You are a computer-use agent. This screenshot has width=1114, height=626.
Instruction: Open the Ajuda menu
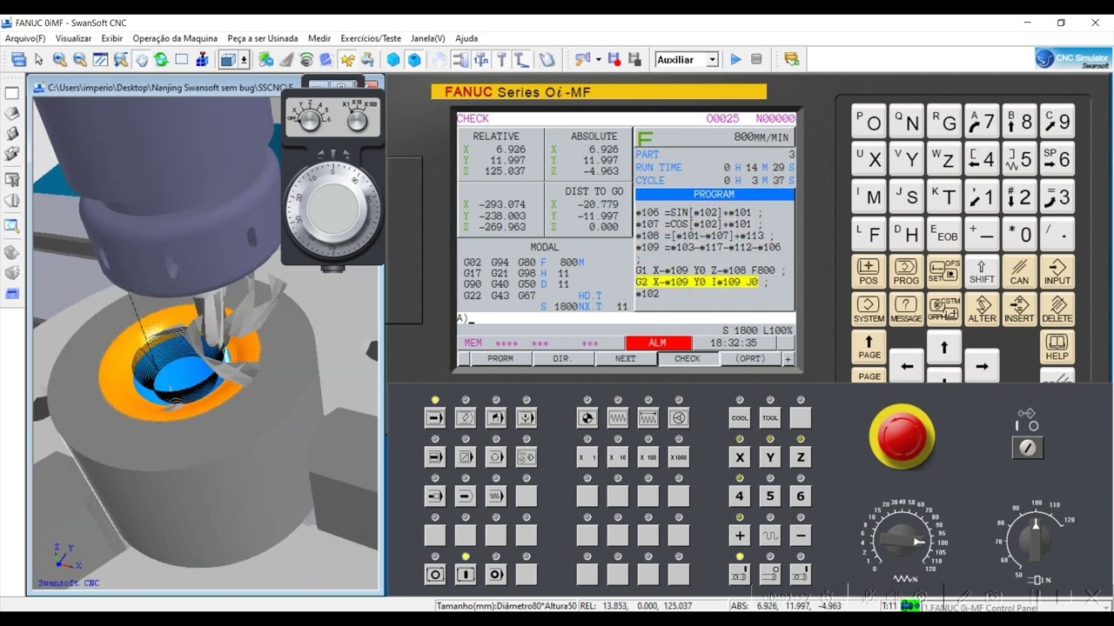pyautogui.click(x=466, y=38)
